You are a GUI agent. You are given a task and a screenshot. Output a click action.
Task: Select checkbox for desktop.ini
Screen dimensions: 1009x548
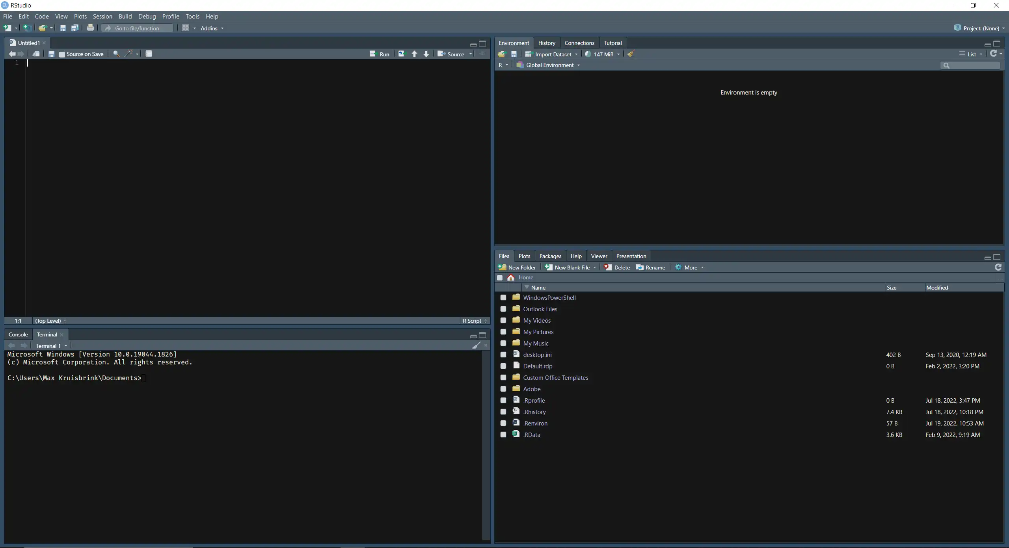point(503,355)
